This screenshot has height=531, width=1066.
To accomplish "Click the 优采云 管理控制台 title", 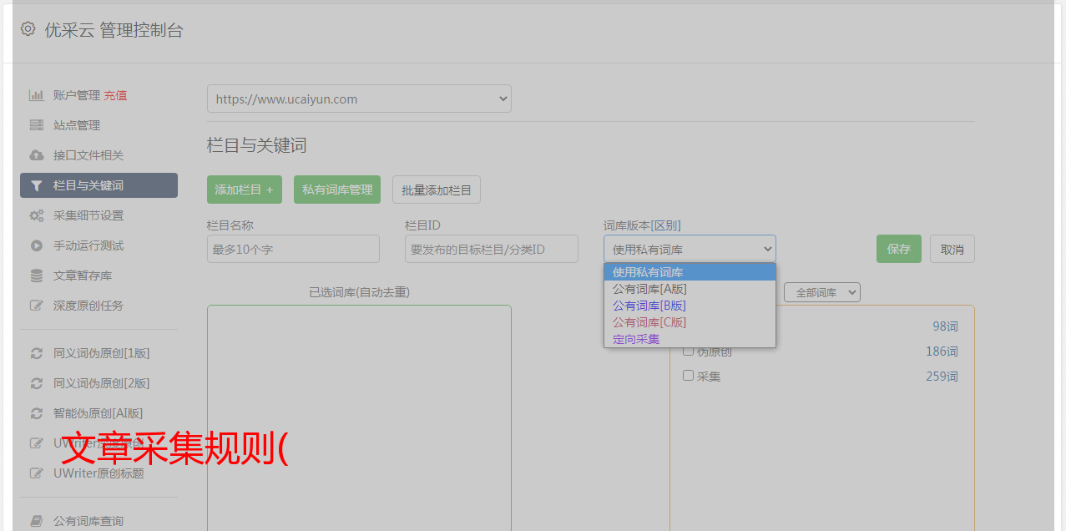I will pyautogui.click(x=114, y=30).
